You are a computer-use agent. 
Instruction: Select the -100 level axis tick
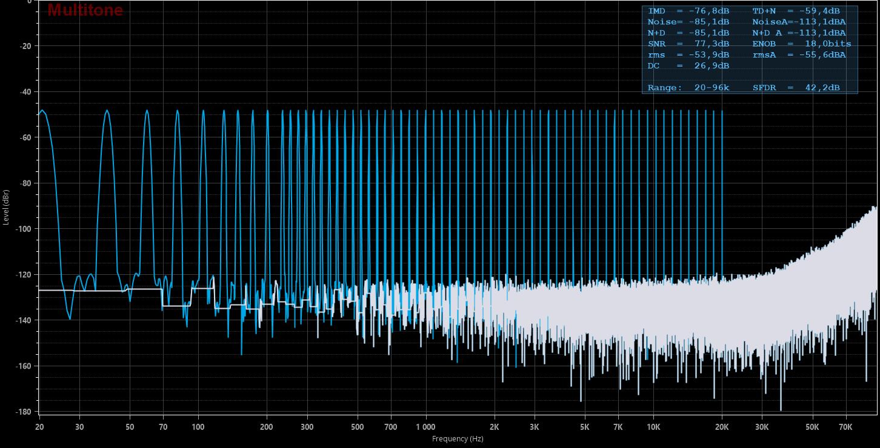[x=24, y=229]
